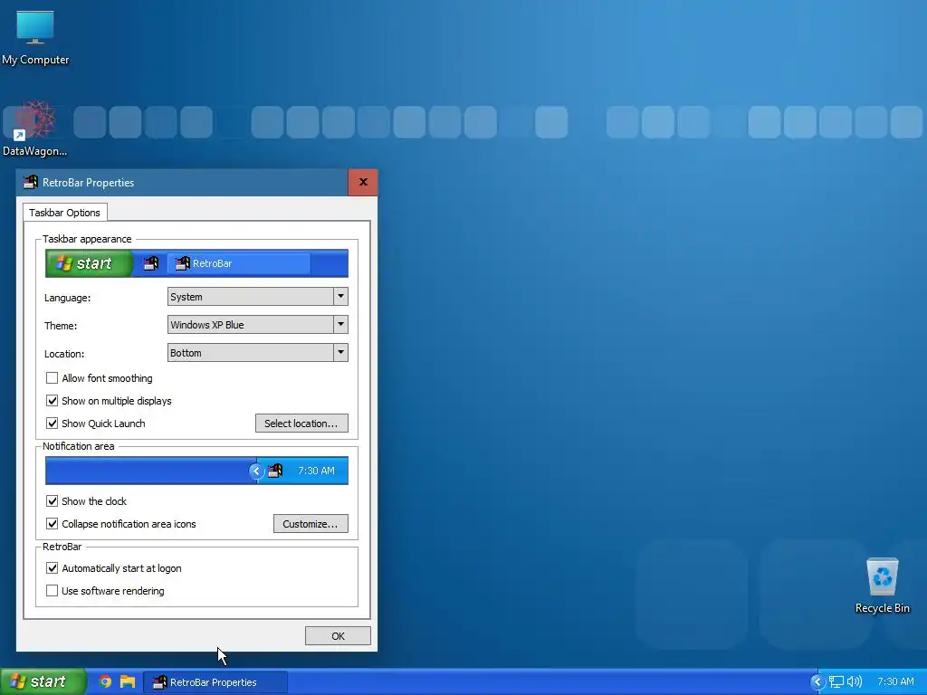Open volume icon in system tray
This screenshot has height=695, width=927.
pos(855,682)
